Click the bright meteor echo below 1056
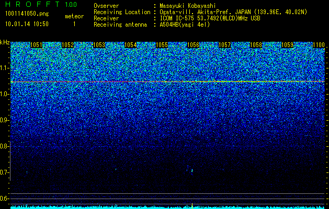Viewport: 329px width, 209px height. 192,171
